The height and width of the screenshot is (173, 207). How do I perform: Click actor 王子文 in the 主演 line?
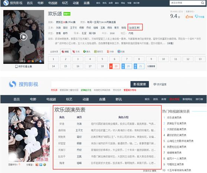point(73,28)
